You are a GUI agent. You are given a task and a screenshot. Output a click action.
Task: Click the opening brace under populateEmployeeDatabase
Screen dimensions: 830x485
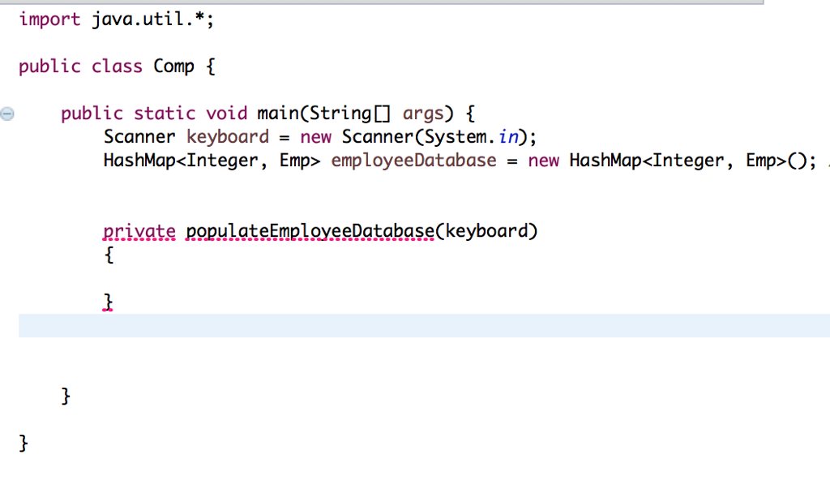tap(108, 254)
